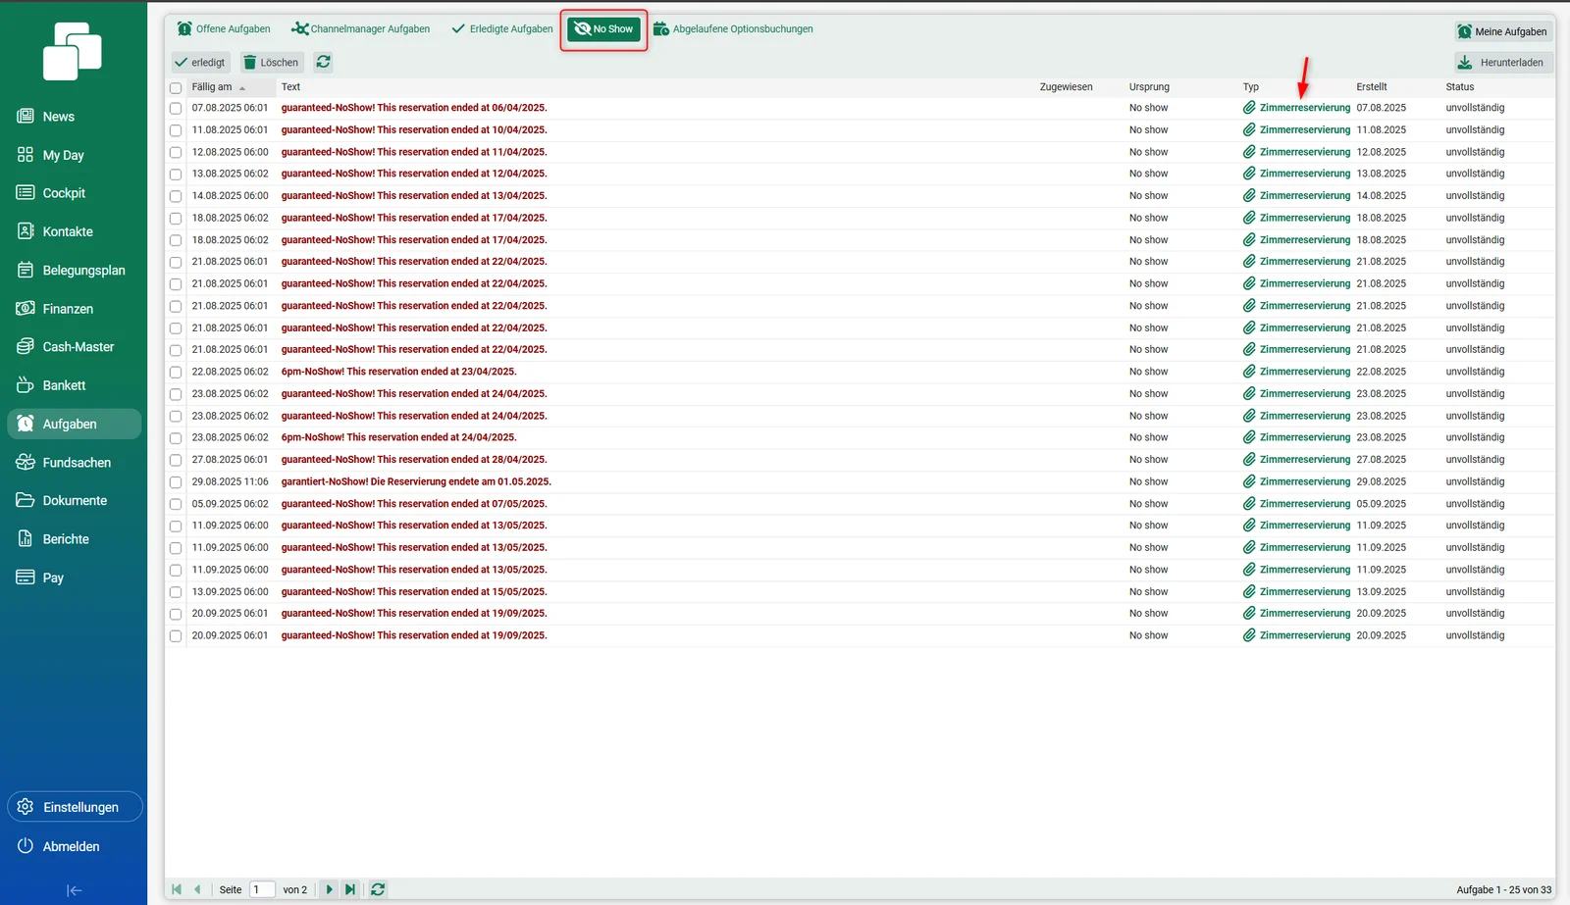Image resolution: width=1570 pixels, height=905 pixels.
Task: Open My Day from sidebar
Action: tap(74, 155)
